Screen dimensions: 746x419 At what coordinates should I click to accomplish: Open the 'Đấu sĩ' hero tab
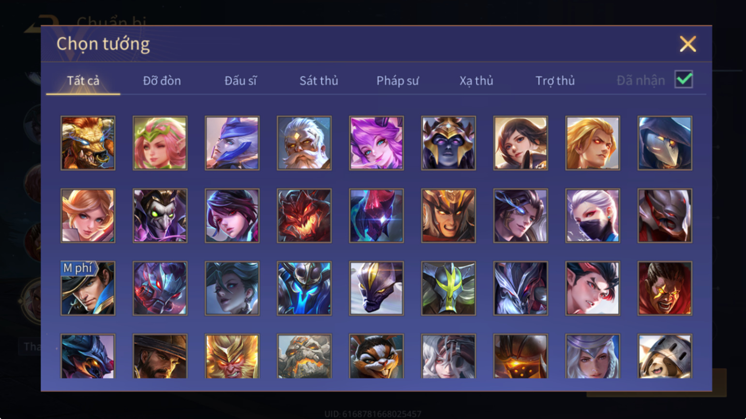point(240,81)
